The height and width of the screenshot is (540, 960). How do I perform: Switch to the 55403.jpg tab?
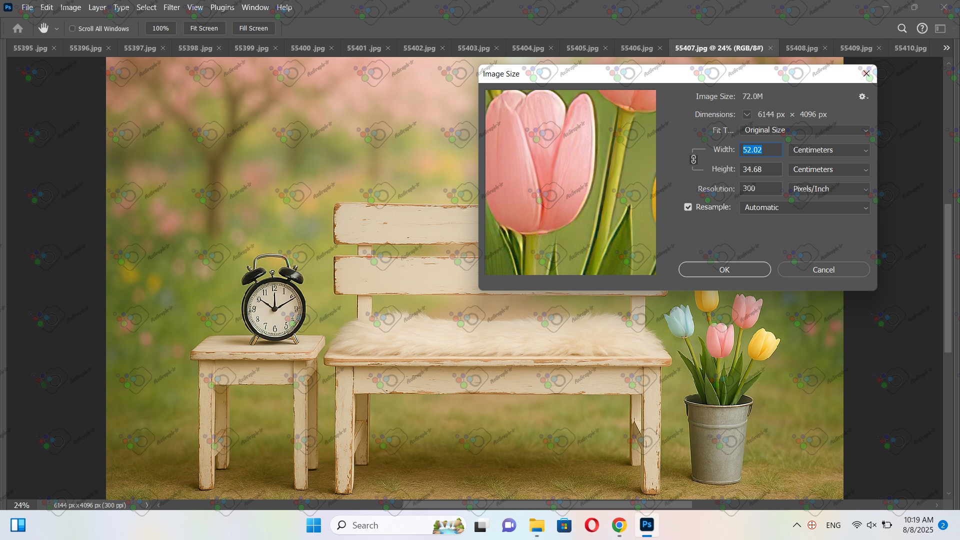pyautogui.click(x=473, y=48)
